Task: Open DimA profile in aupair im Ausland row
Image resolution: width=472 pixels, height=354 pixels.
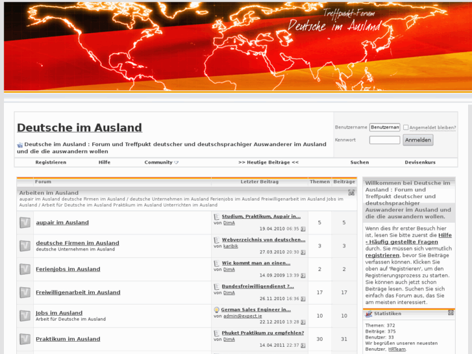Action: (229, 223)
